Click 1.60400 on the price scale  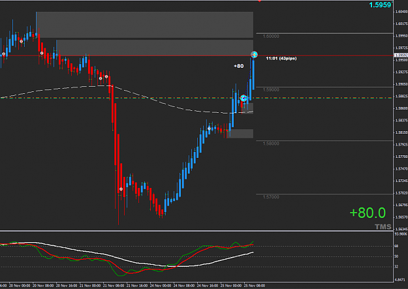click(x=401, y=12)
